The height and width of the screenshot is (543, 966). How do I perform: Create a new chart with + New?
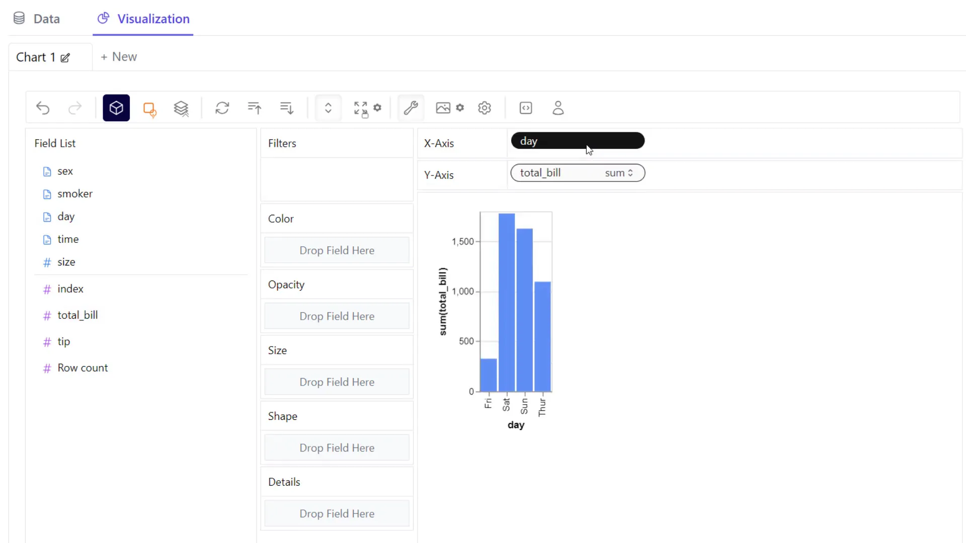(x=119, y=56)
